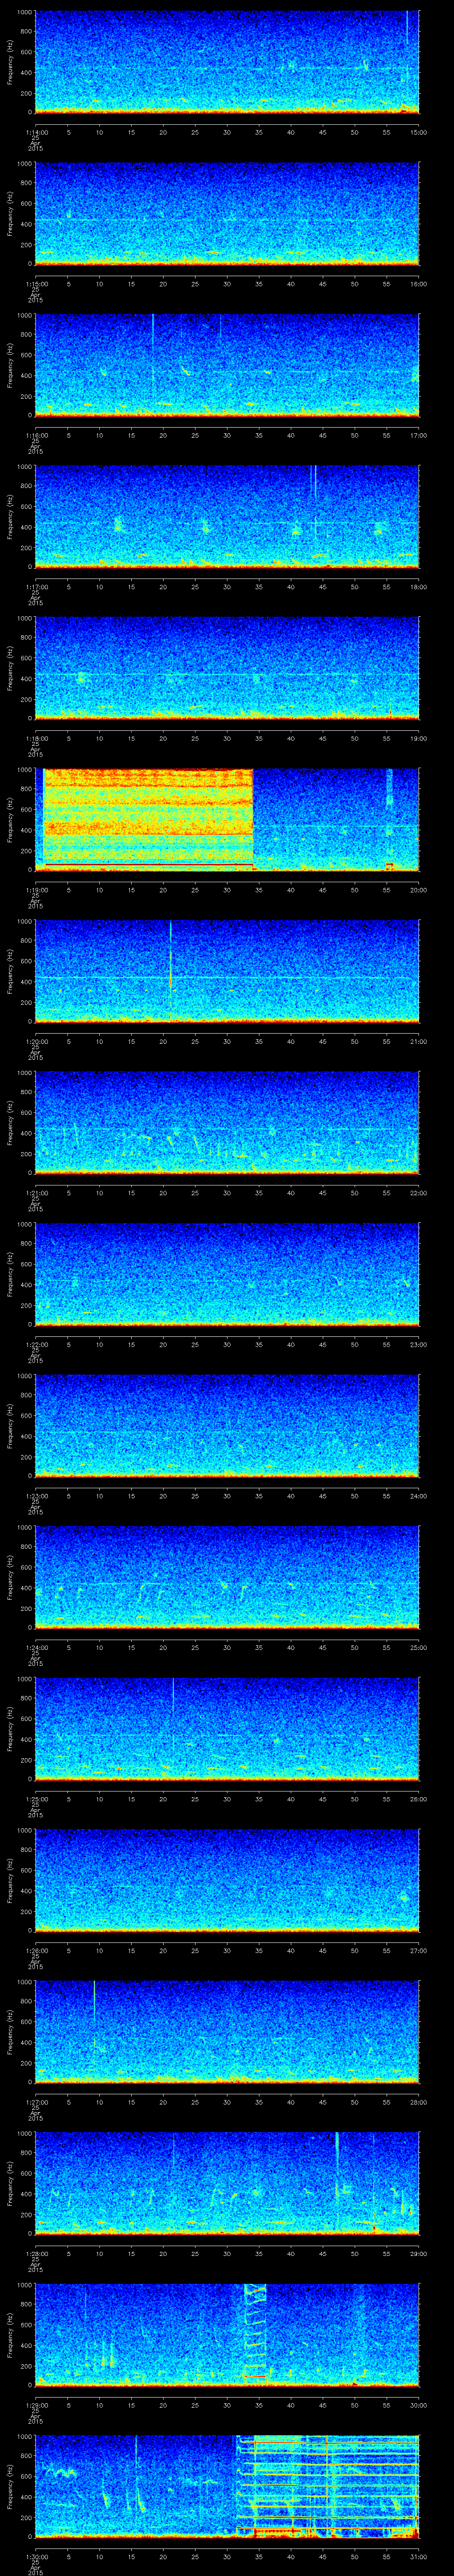Click the '1:17:00' start time label
The image size is (454, 2576).
point(36,586)
